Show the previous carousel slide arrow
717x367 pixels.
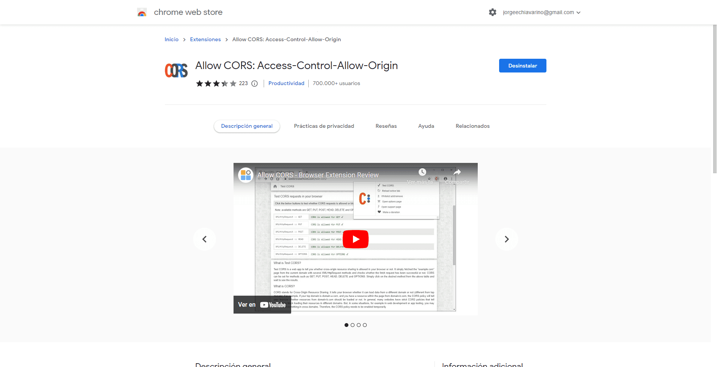[205, 239]
